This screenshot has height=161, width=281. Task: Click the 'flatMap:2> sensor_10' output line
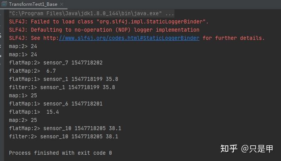[x=65, y=128]
